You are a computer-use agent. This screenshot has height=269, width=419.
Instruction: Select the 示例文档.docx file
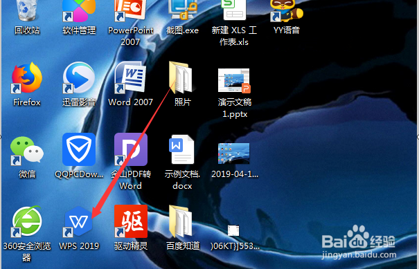(x=182, y=149)
